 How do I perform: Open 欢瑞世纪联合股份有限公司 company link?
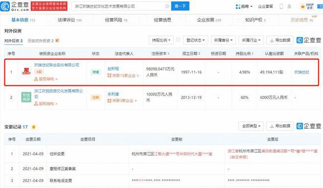[x=56, y=65]
